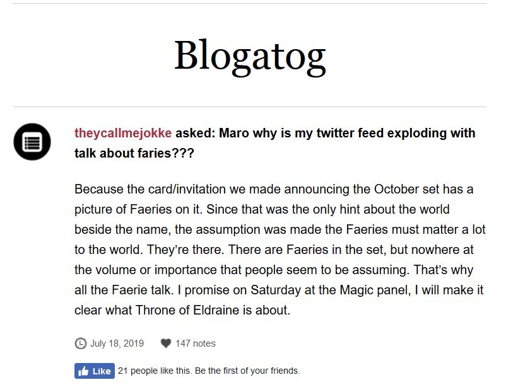The height and width of the screenshot is (392, 518).
Task: Click 'talk about faries???' heading line
Action: 134,154
